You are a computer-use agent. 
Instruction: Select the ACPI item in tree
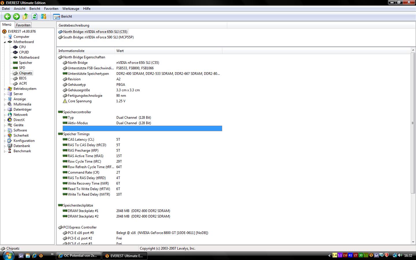[23, 83]
